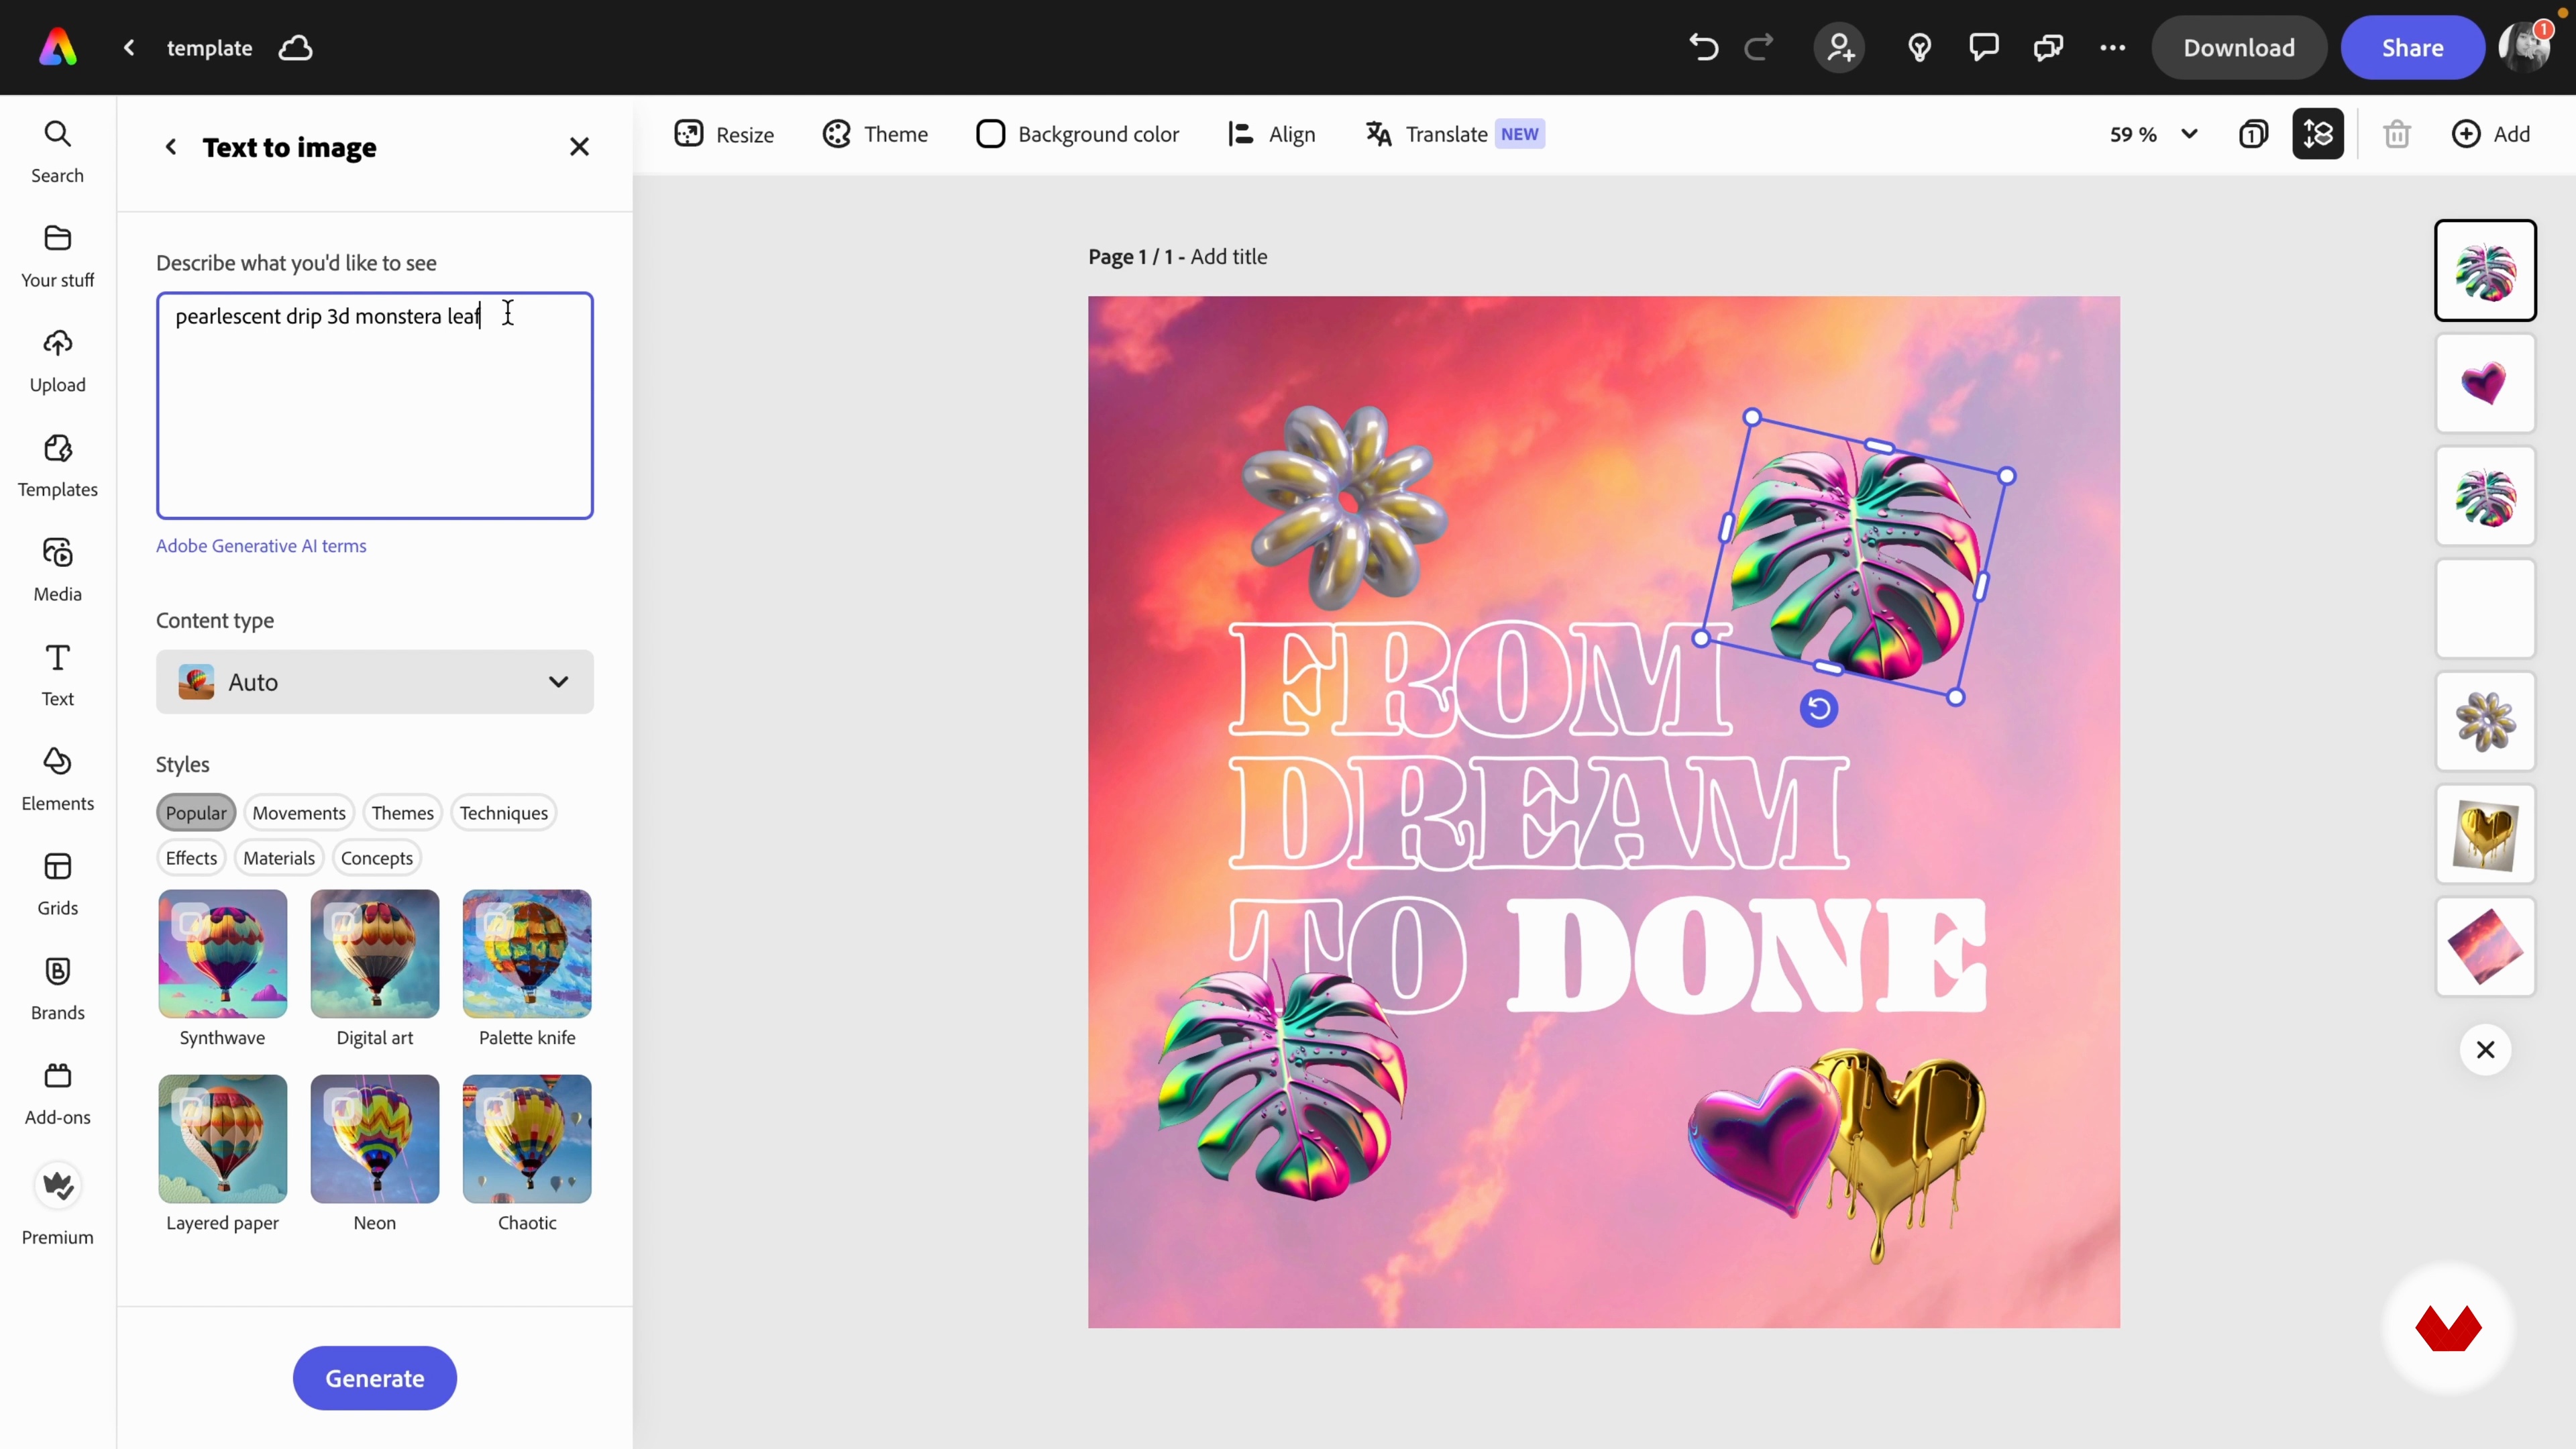This screenshot has width=2576, height=1449.
Task: Select the Popular styles tab
Action: point(196,813)
